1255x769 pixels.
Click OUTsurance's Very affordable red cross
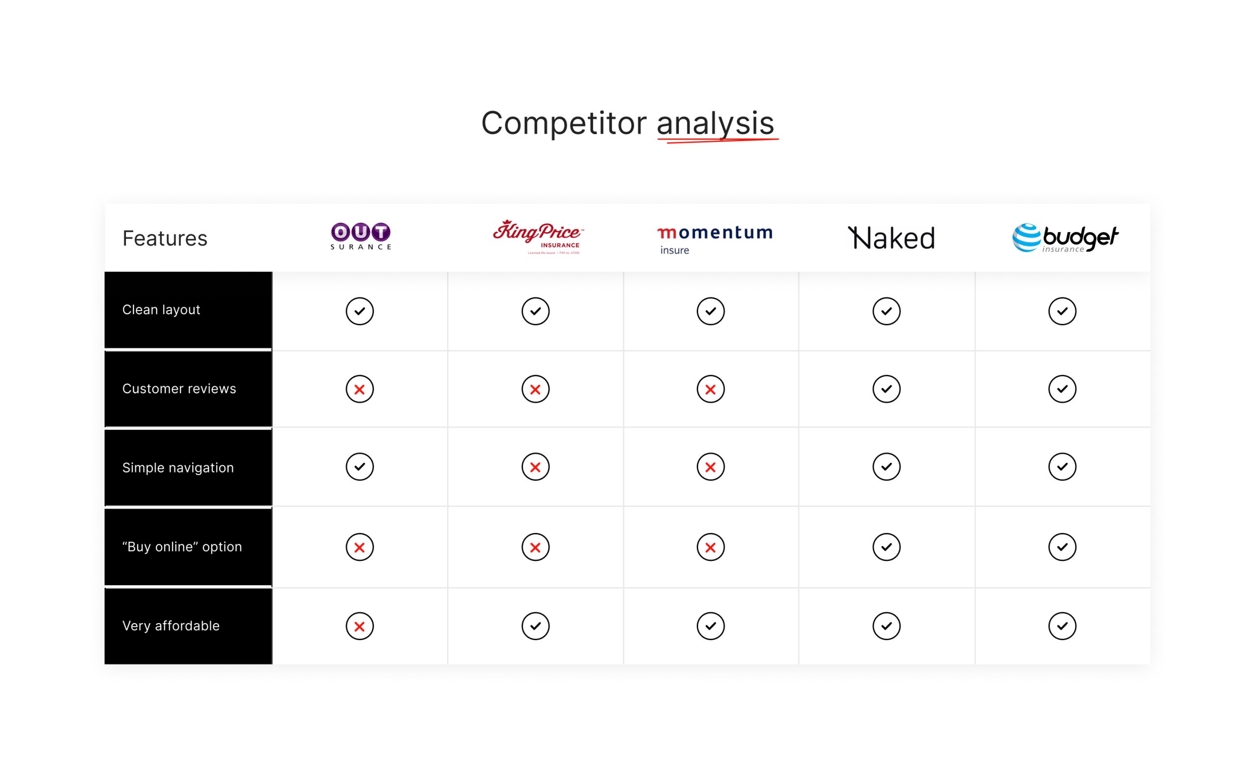pos(360,626)
